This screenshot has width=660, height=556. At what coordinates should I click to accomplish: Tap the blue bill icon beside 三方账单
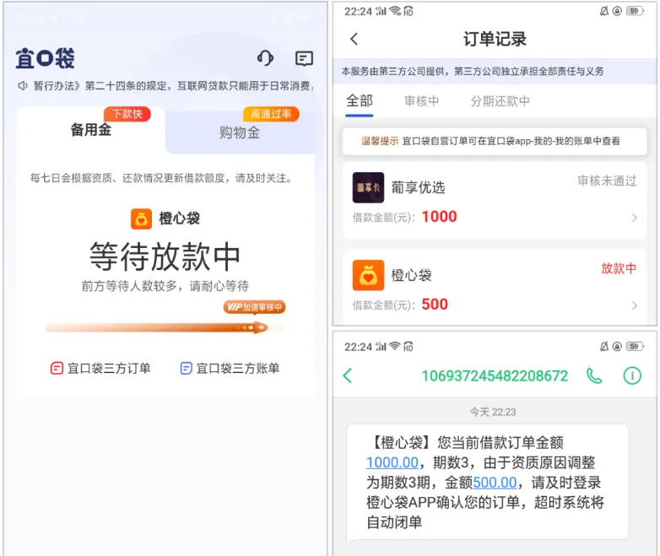pyautogui.click(x=186, y=369)
